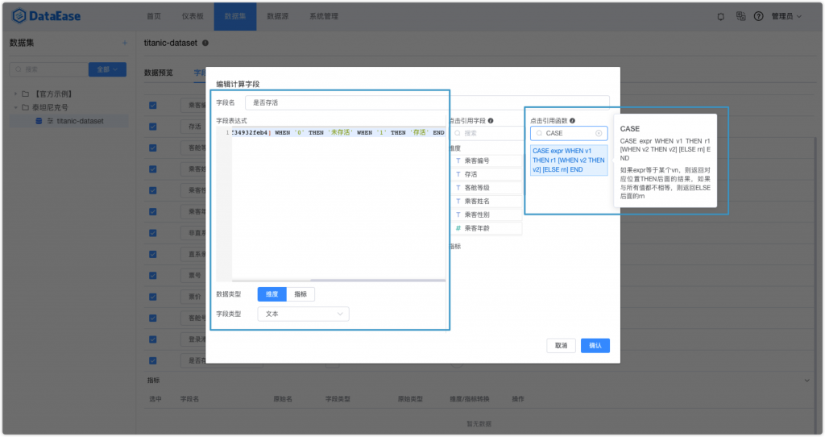The height and width of the screenshot is (437, 825).
Task: Click the plus icon to add dataset
Action: click(125, 44)
